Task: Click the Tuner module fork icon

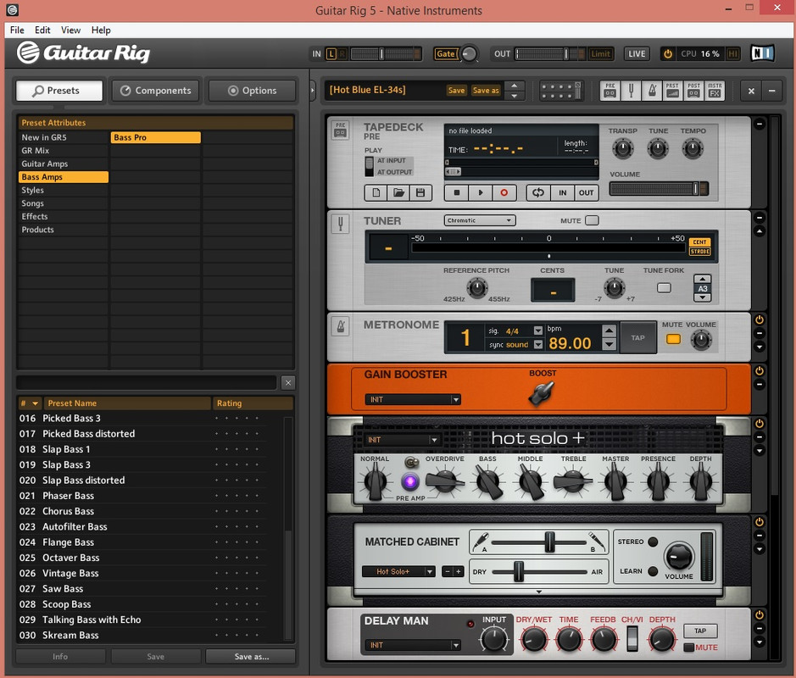Action: [x=341, y=223]
